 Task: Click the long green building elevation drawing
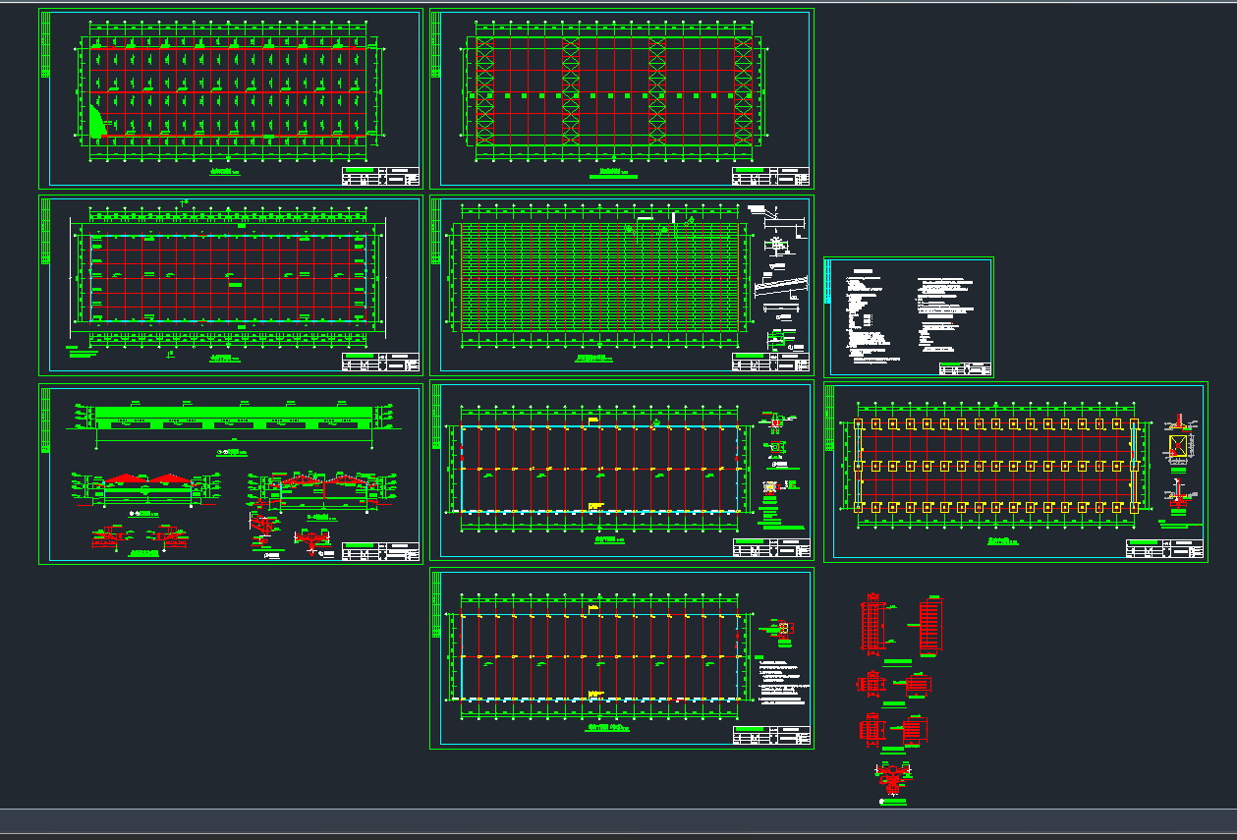point(232,416)
